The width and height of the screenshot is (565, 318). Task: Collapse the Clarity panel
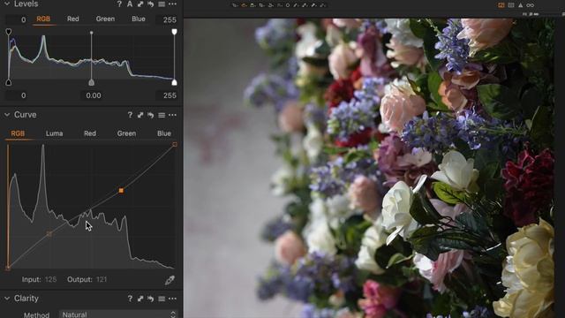click(7, 299)
